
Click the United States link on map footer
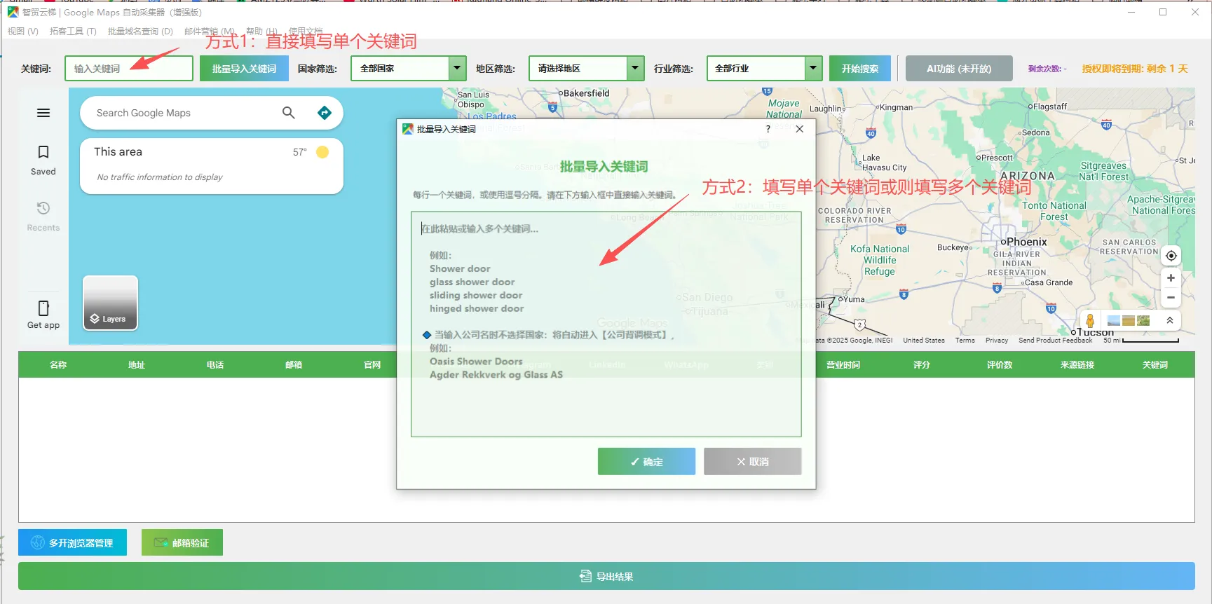coord(924,341)
